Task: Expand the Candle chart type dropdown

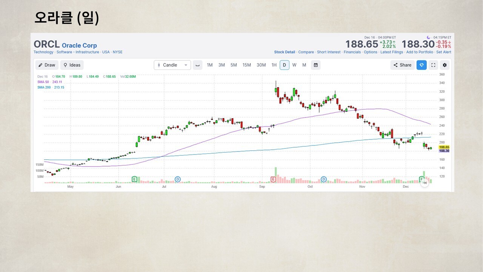Action: (172, 65)
